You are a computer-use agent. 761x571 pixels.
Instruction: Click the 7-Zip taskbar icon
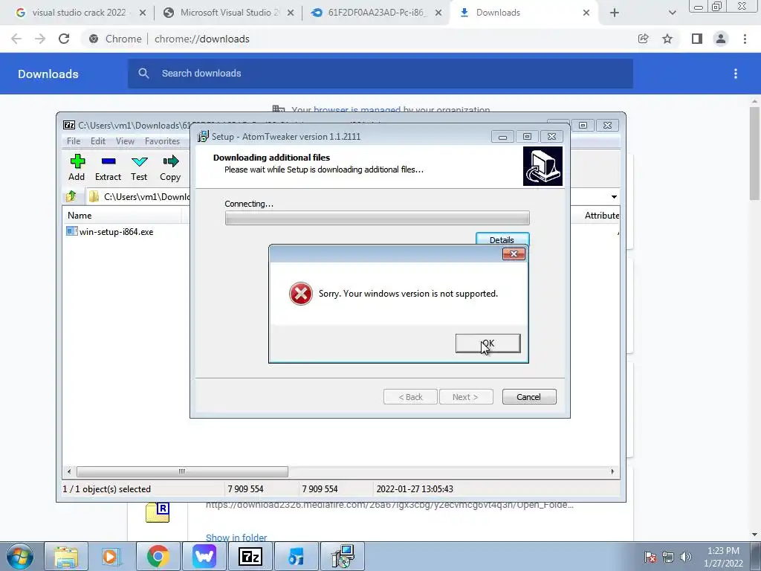point(250,556)
